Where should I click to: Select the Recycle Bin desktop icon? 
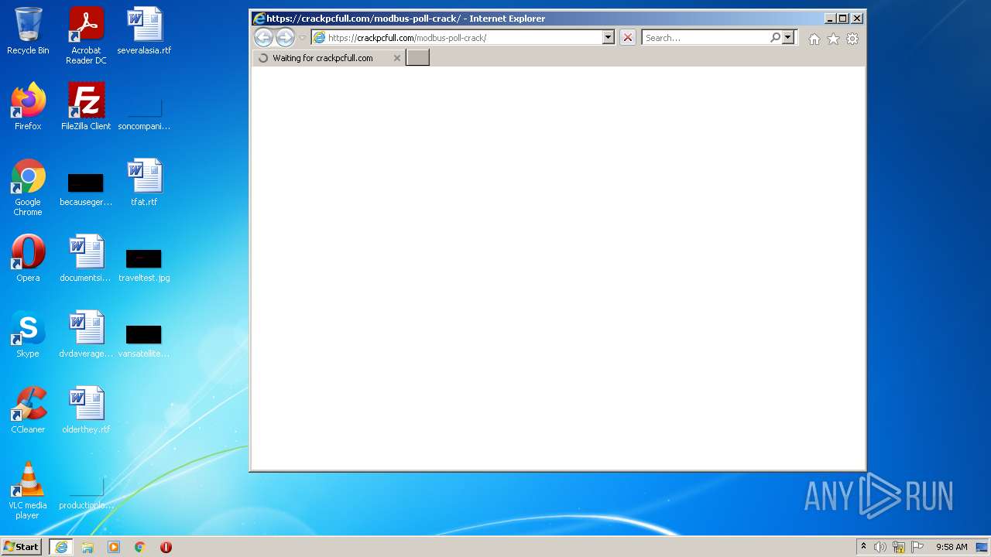point(28,31)
